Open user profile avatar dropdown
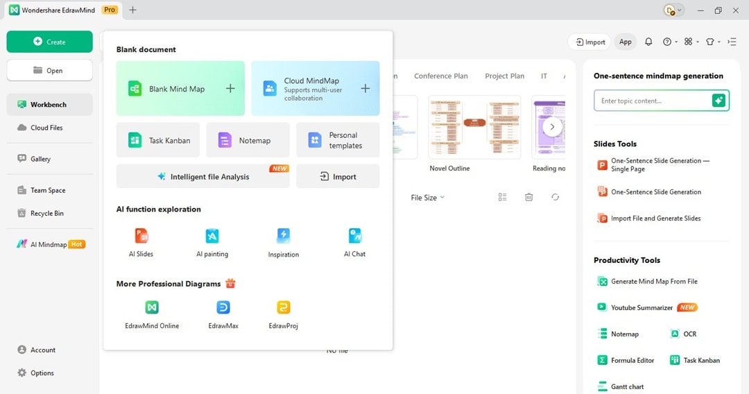The height and width of the screenshot is (394, 749). [674, 10]
